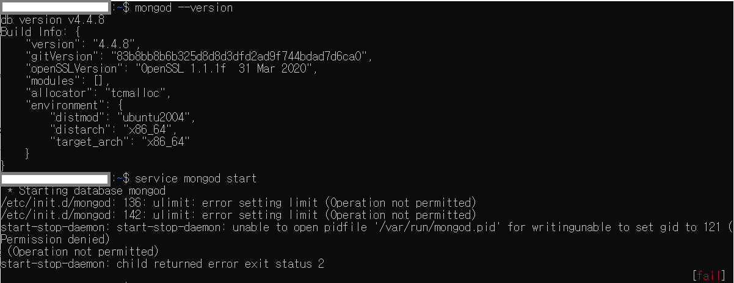Click the 'OpenSSL 1.1.1f 31 Mar 2020' value
This screenshot has height=283, width=734.
point(227,69)
